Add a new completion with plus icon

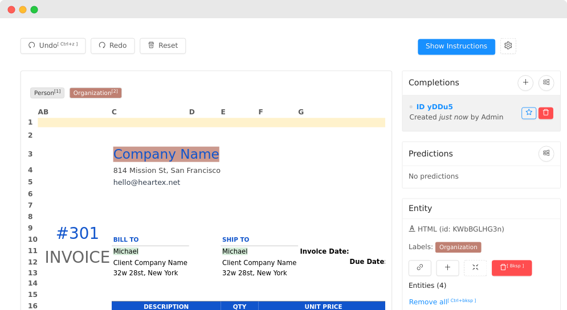525,82
